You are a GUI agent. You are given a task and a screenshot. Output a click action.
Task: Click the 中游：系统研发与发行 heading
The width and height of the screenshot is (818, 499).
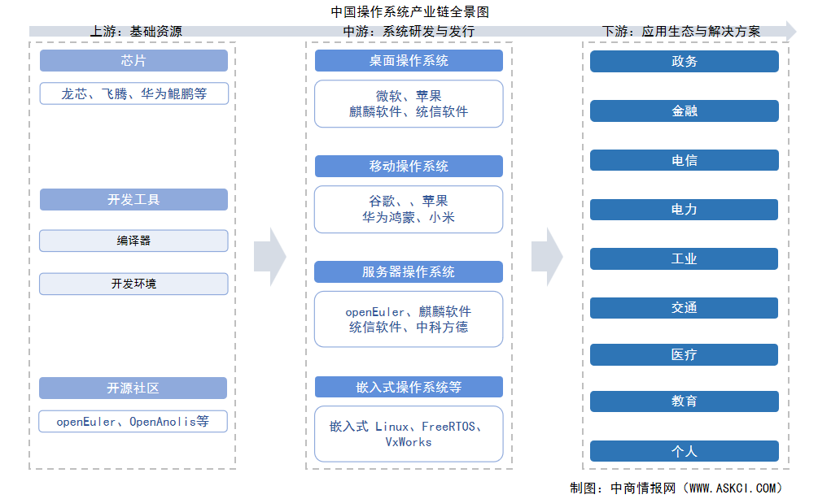tap(409, 31)
